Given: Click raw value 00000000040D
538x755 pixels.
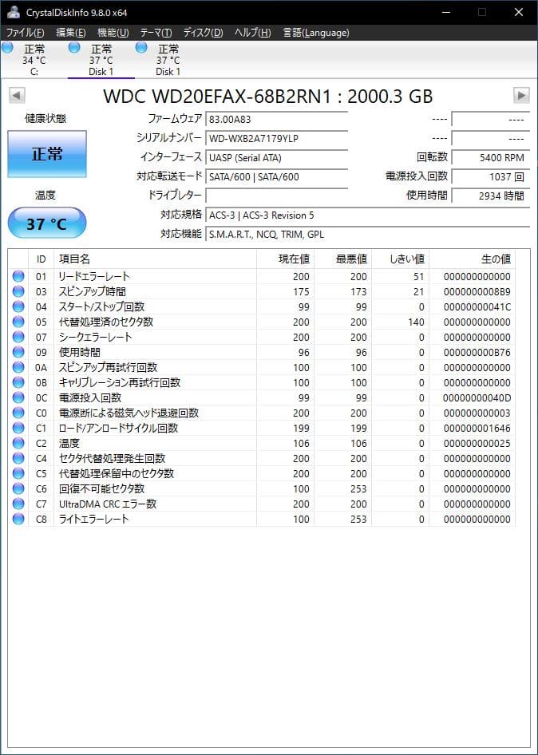Looking at the screenshot, I should click(x=477, y=397).
